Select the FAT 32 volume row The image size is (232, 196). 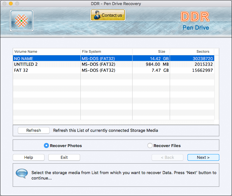tap(113, 70)
